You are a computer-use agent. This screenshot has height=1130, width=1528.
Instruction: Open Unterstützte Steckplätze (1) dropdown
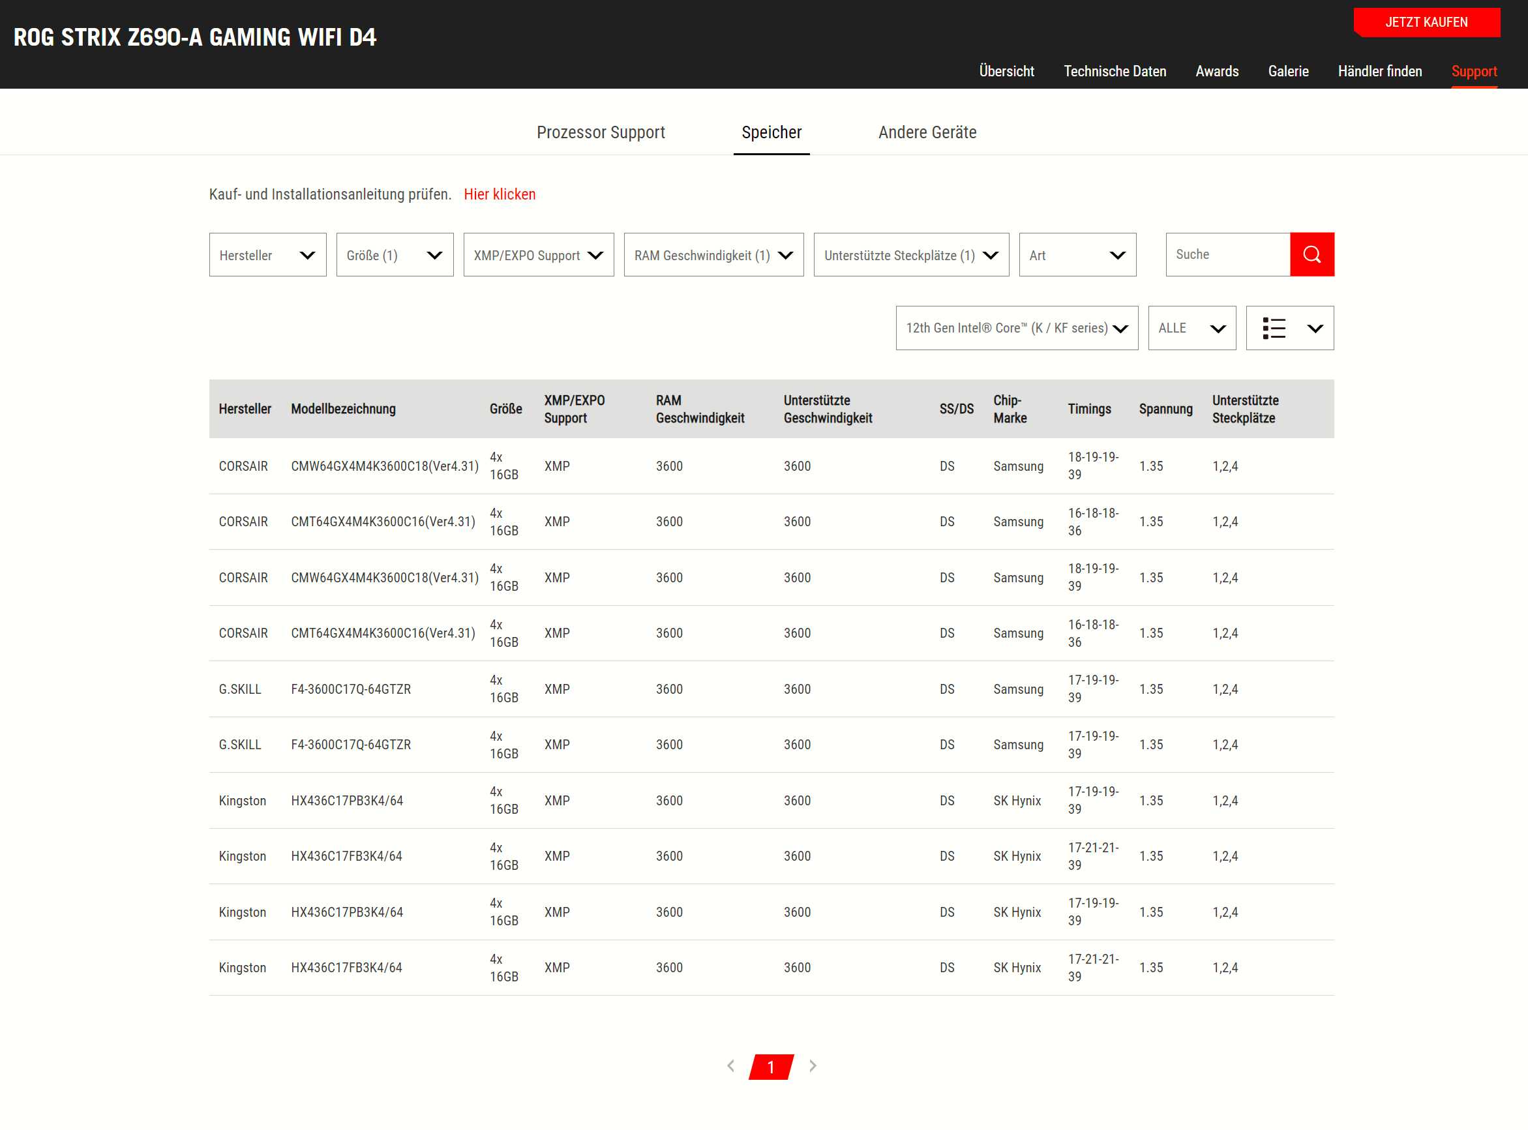click(x=911, y=255)
